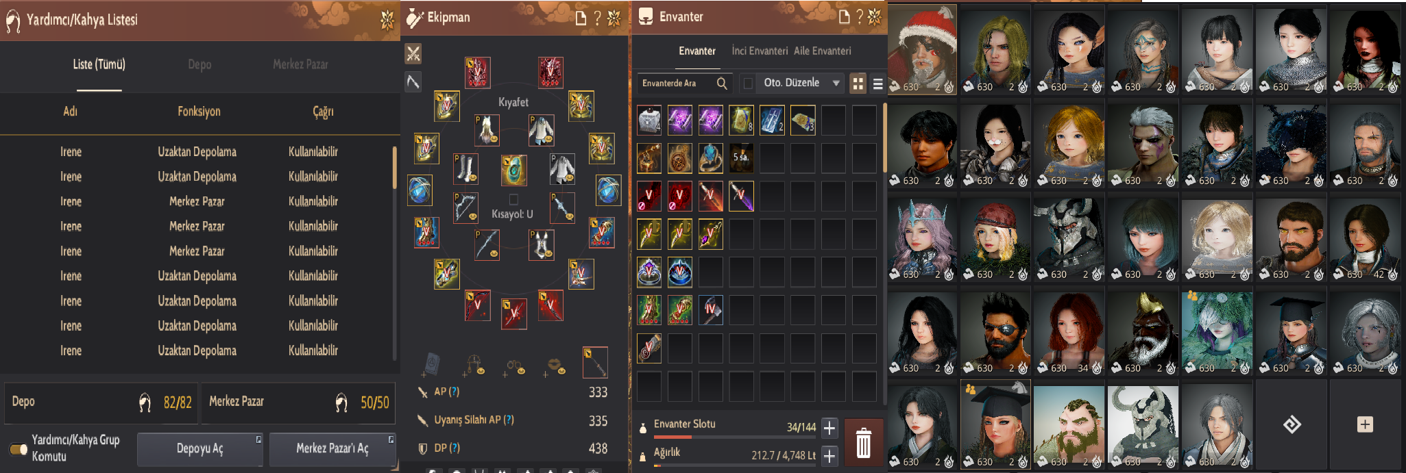Select the silver chest item in inventory
Viewport: 1406px width, 473px height.
pyautogui.click(x=649, y=120)
